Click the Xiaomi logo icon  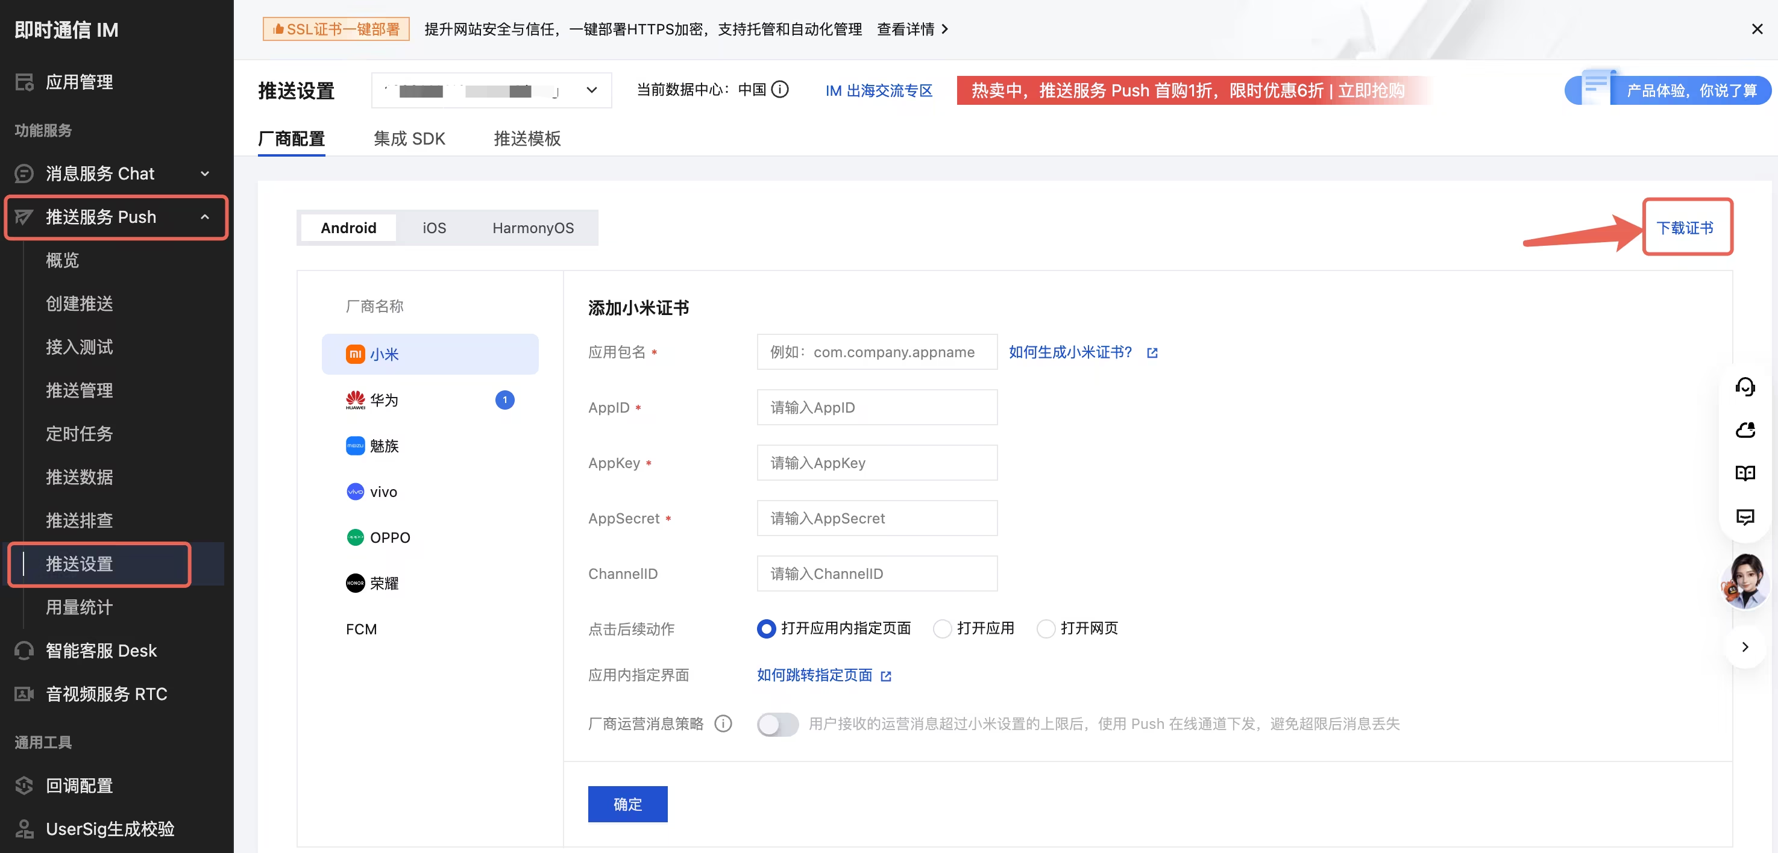tap(355, 354)
